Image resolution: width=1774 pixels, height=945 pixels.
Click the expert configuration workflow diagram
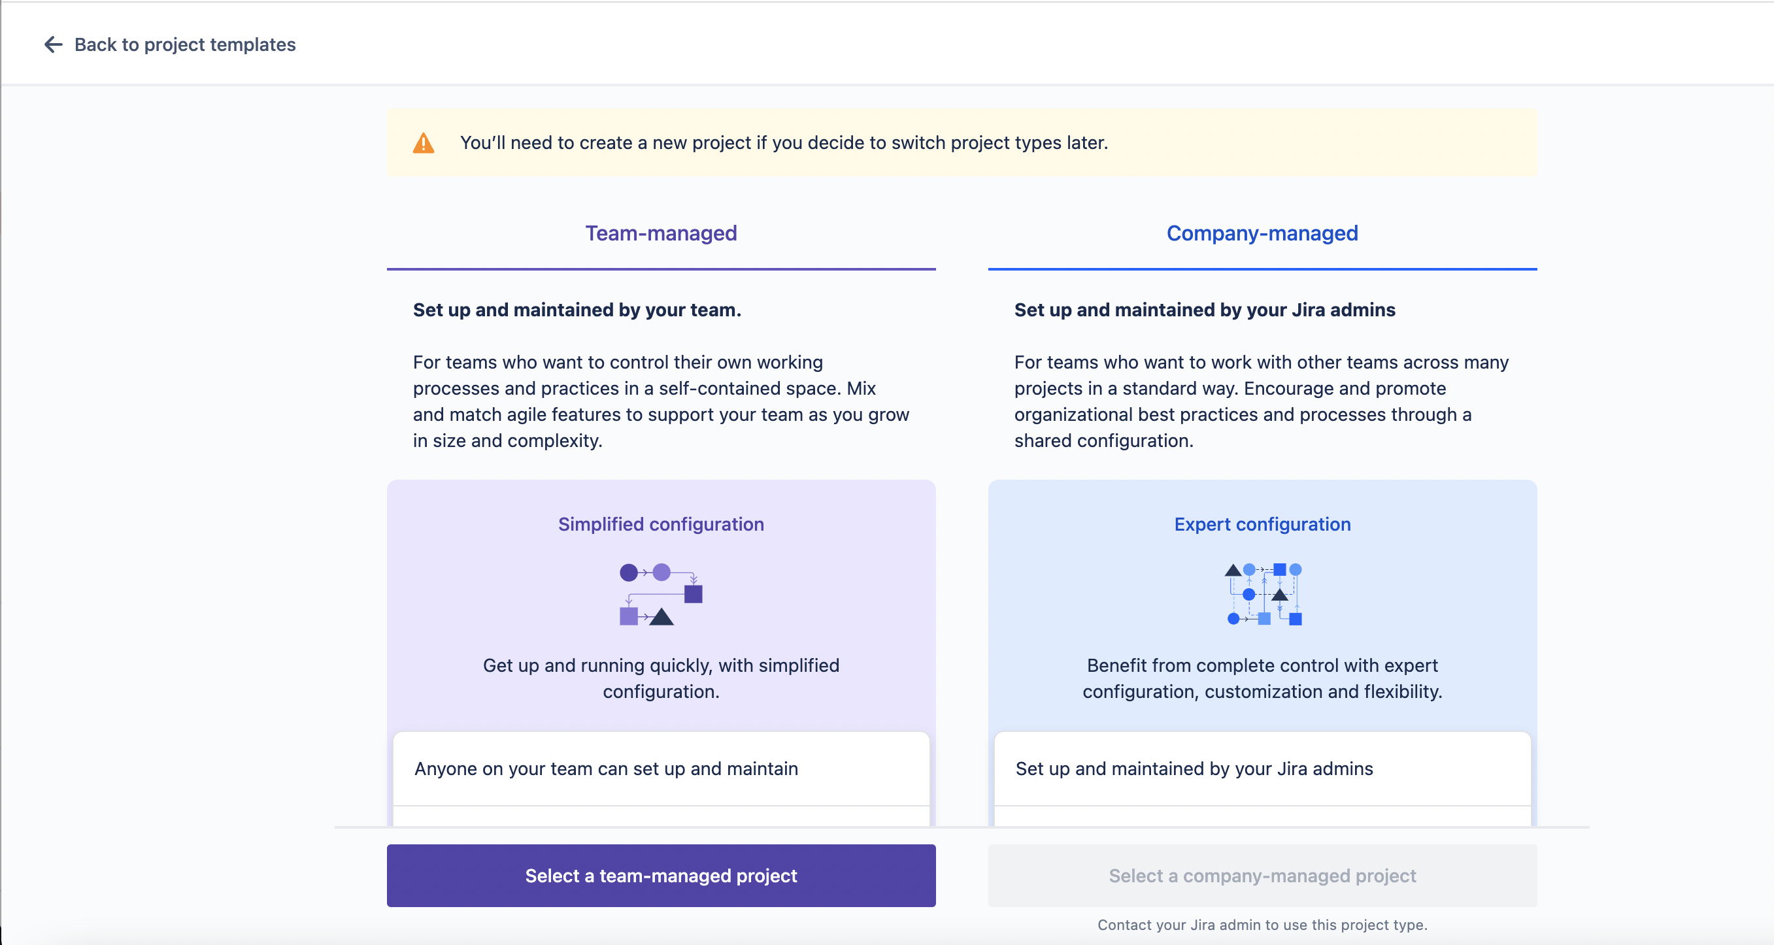pos(1263,595)
